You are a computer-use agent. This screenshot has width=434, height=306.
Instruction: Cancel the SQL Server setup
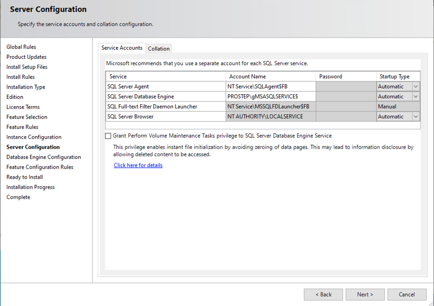point(407,294)
